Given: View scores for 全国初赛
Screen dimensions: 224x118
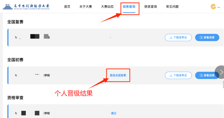Looking at the screenshot, I should (207, 75).
